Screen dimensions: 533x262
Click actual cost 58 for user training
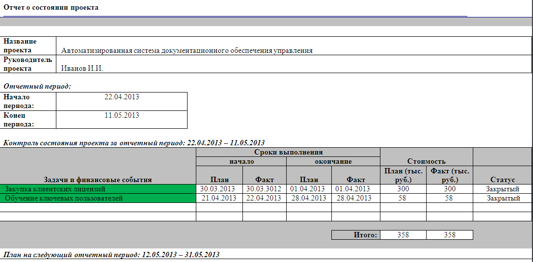(449, 198)
